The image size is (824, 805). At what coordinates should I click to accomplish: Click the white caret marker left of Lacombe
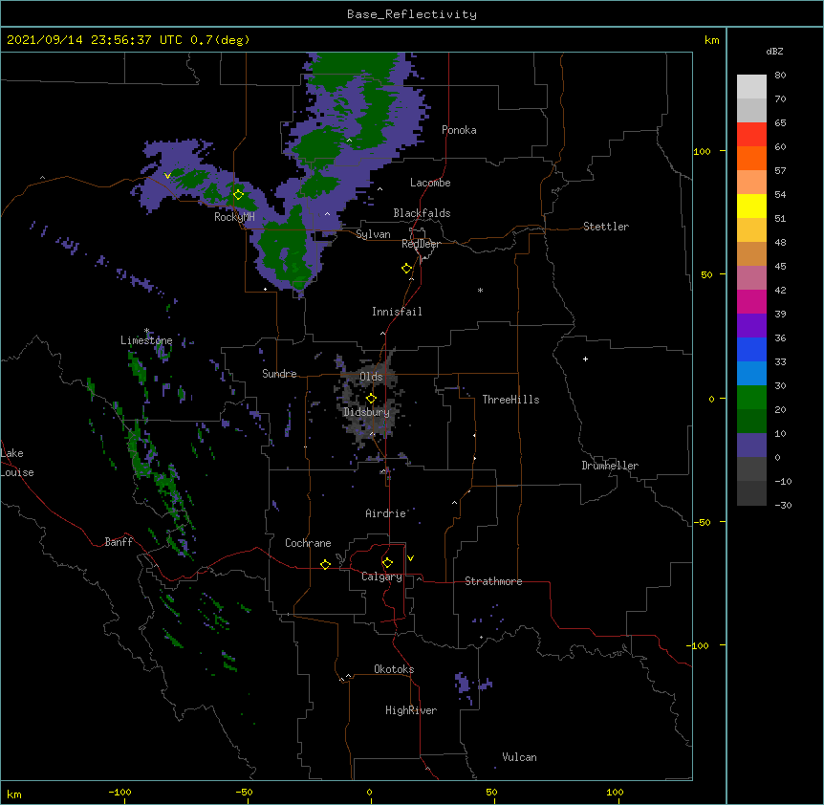click(379, 189)
